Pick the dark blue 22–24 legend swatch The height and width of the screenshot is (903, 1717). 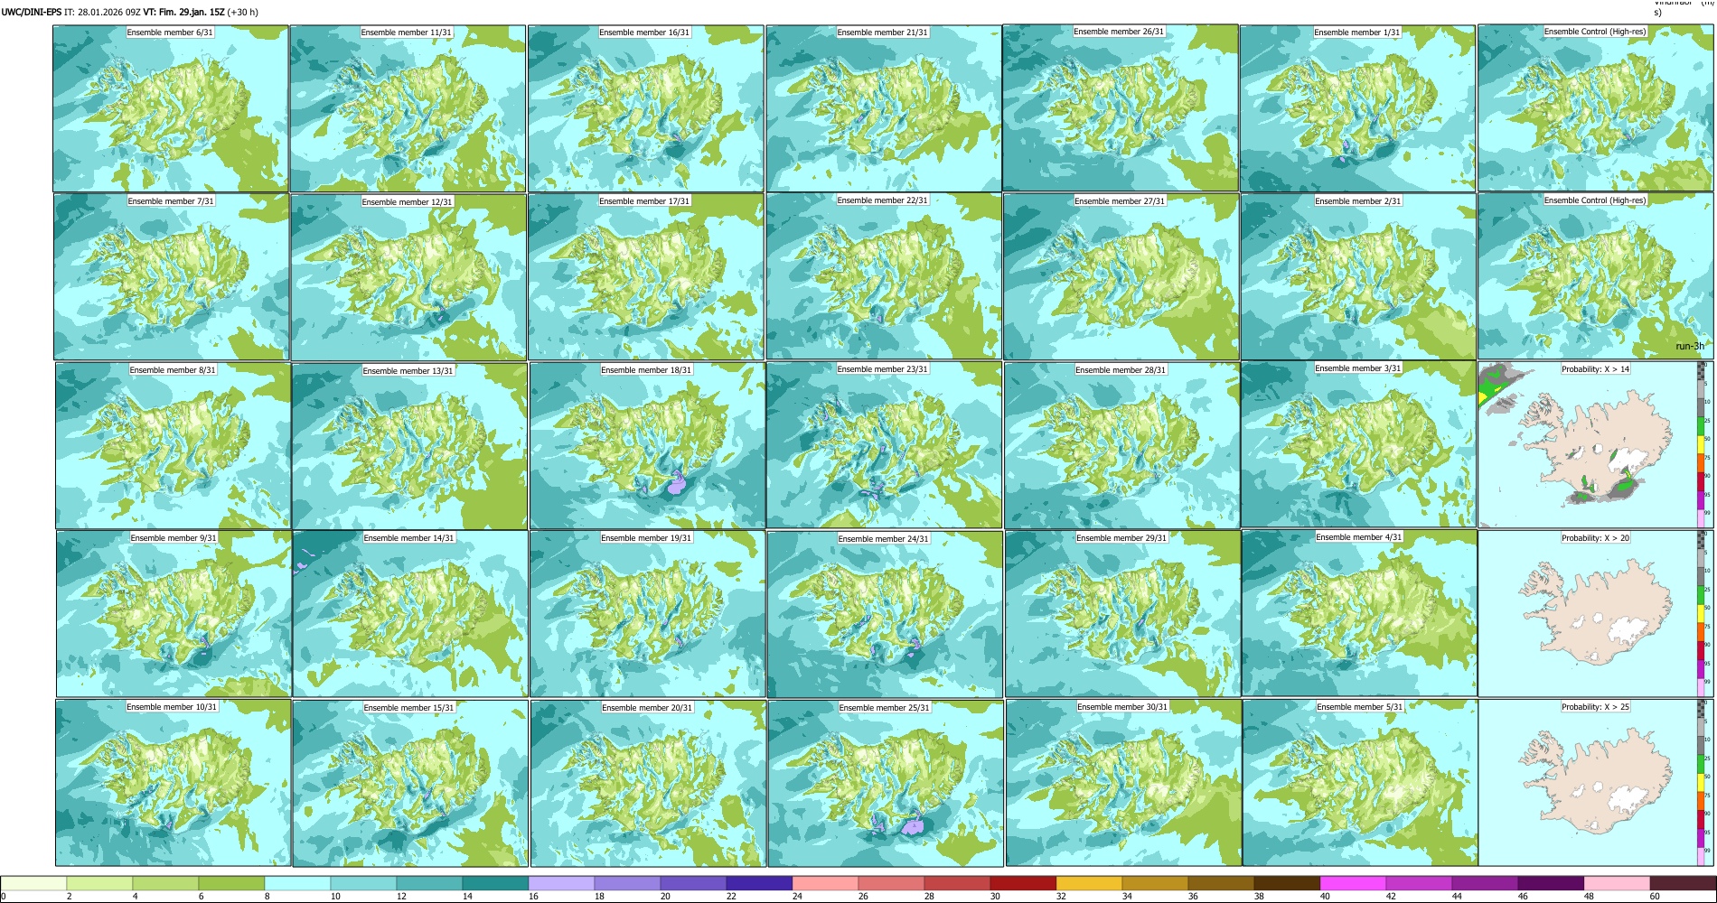[759, 883]
